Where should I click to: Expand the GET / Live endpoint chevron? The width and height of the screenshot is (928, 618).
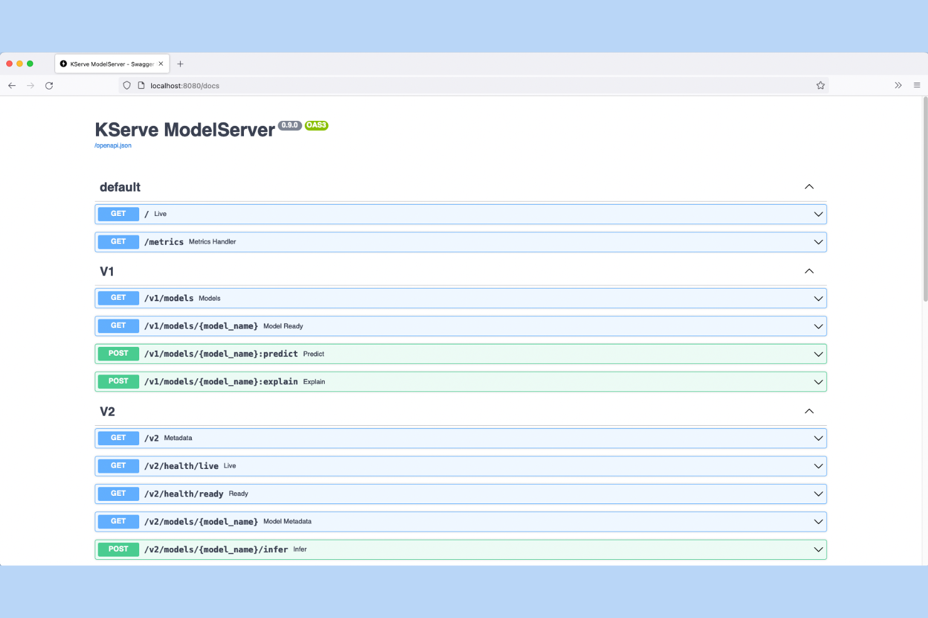click(x=818, y=214)
